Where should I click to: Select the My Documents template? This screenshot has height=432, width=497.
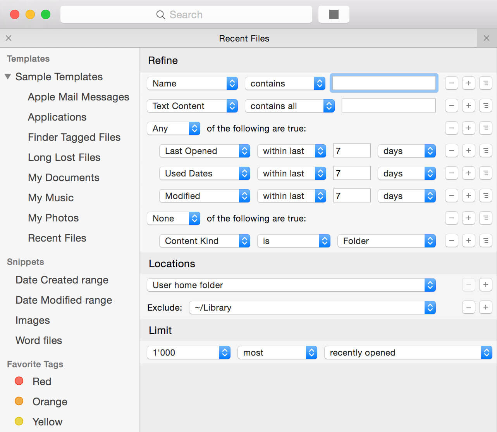[x=63, y=177]
